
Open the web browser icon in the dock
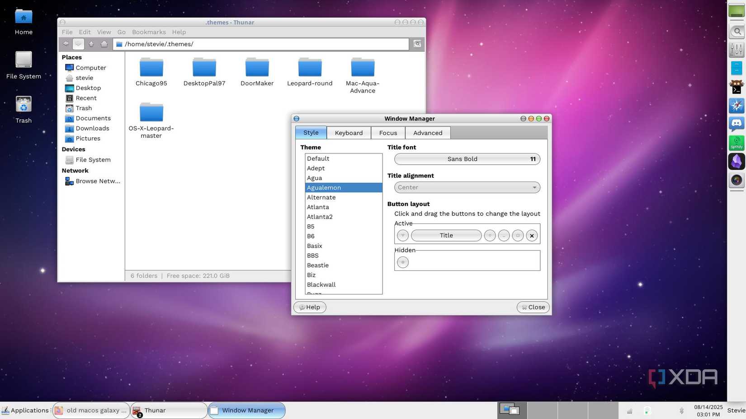(x=737, y=106)
